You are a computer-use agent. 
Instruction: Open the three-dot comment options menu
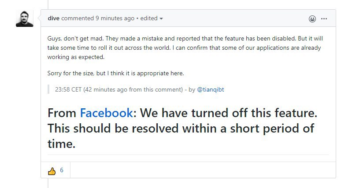point(324,19)
